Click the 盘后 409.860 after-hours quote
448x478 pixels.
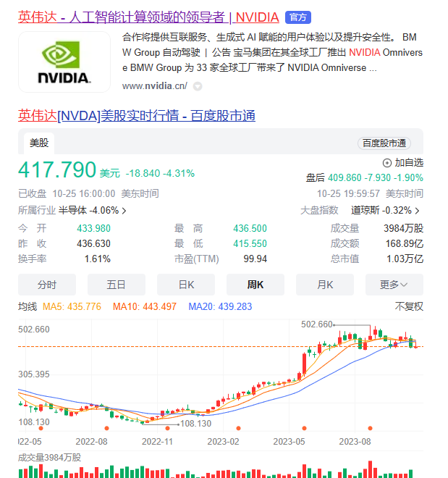(365, 177)
